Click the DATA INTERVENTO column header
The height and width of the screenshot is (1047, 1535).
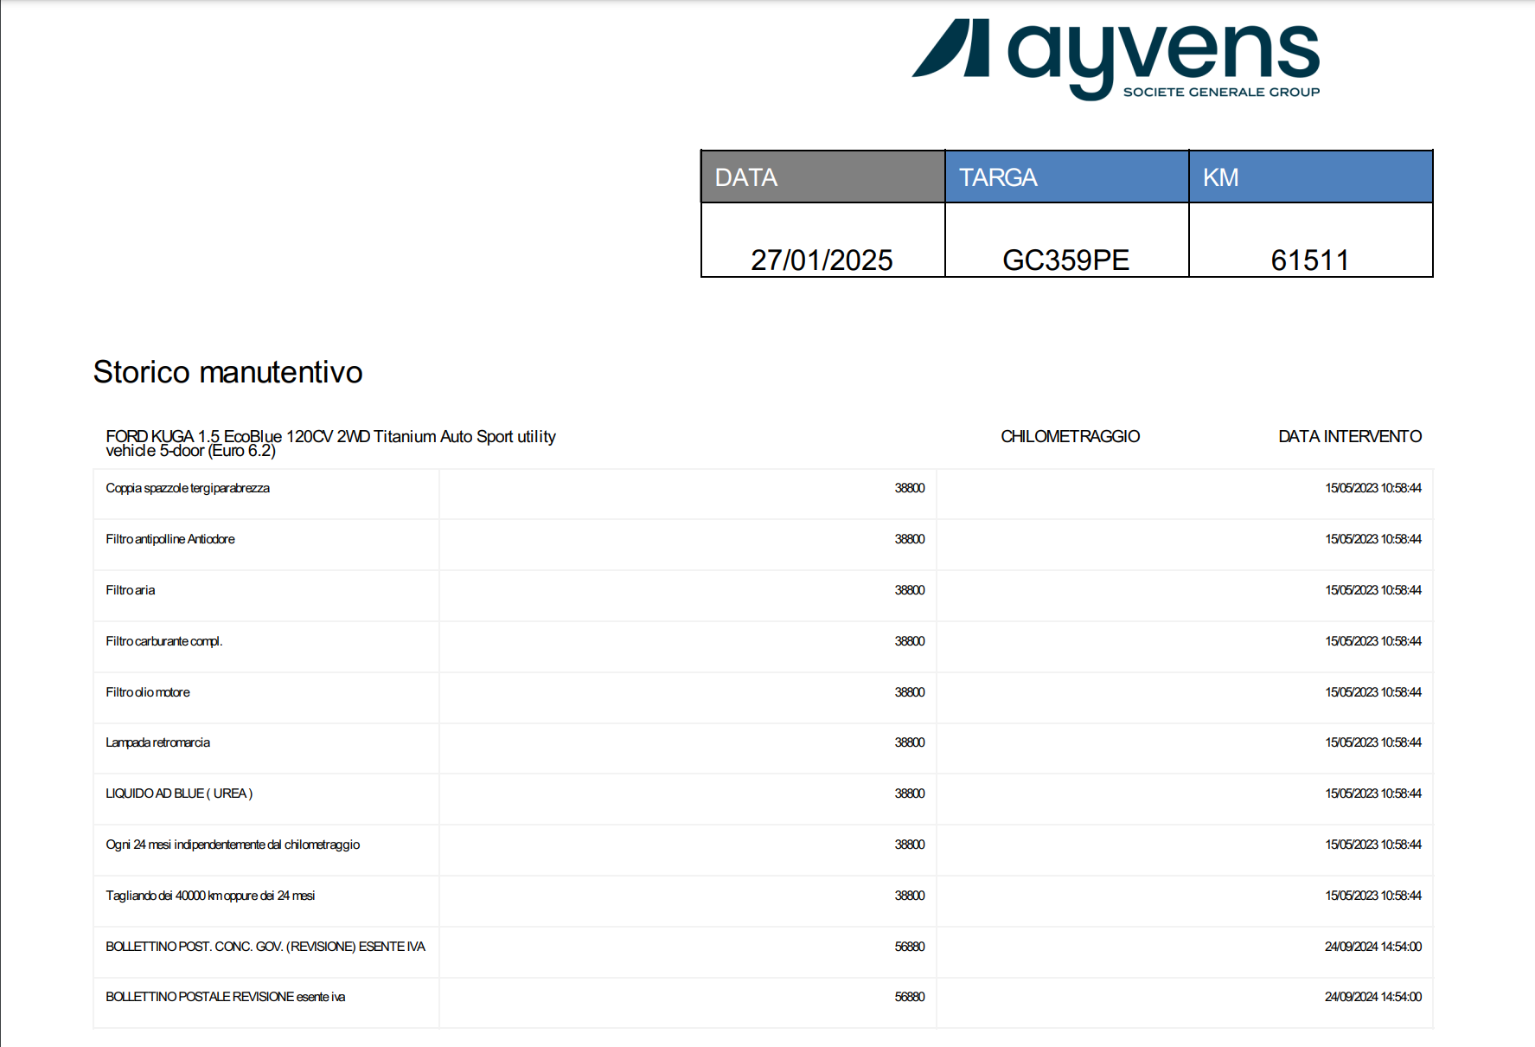[x=1350, y=436]
